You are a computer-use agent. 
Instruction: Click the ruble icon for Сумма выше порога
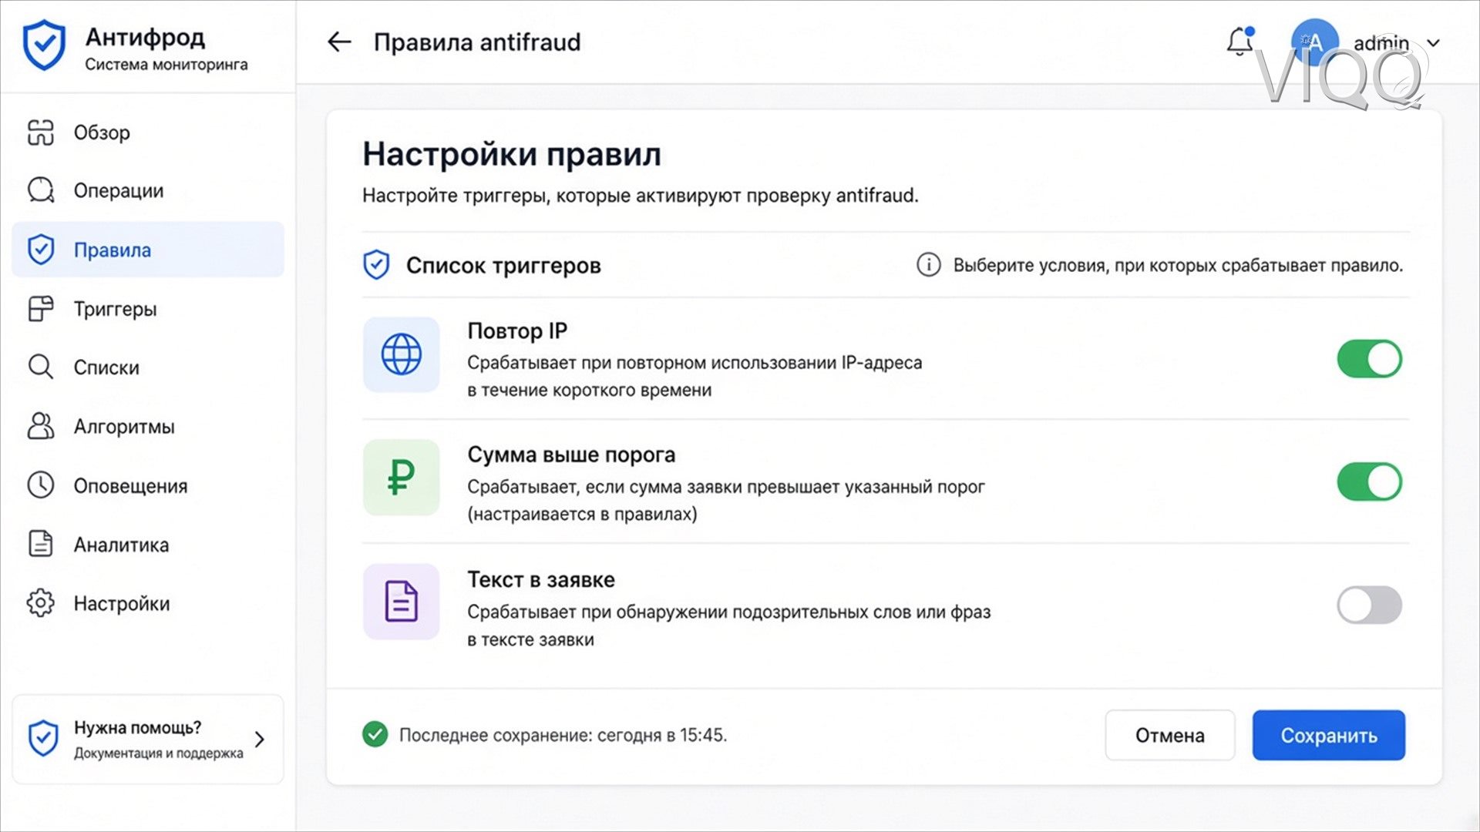pos(401,478)
